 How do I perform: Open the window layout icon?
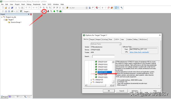116,8
